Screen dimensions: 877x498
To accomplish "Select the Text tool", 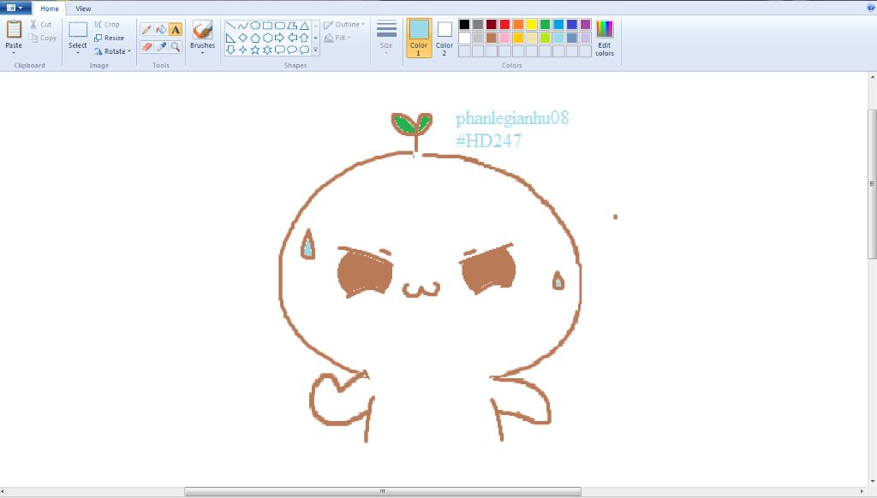I will tap(176, 30).
